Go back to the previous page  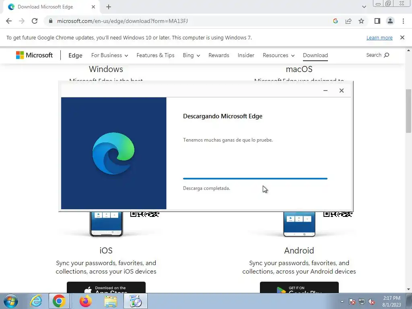(x=9, y=21)
